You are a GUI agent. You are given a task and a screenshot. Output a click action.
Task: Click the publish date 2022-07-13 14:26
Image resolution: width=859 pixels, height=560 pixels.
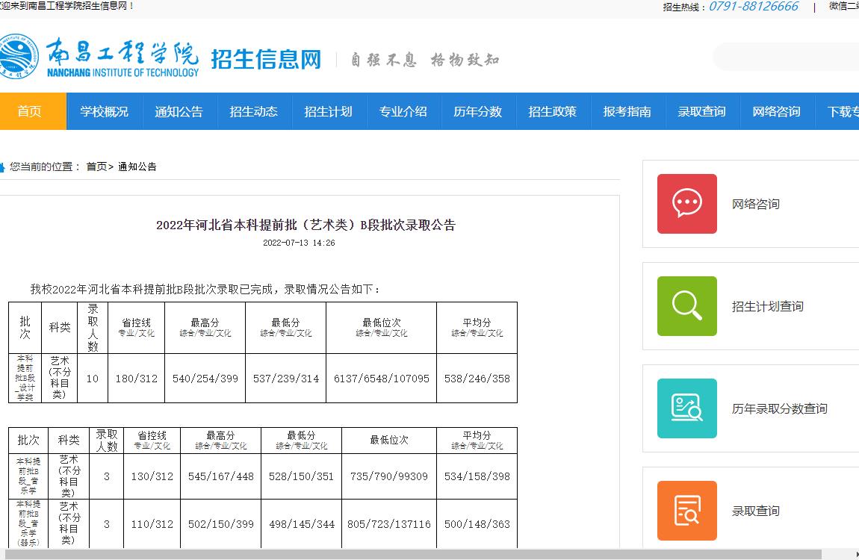(299, 243)
